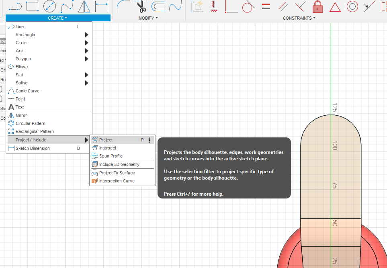Apply the Equal constraint icon
The image size is (387, 268).
[265, 6]
